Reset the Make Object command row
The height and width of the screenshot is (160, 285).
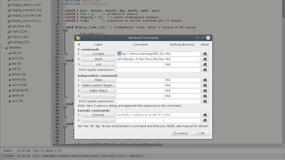coord(205,91)
